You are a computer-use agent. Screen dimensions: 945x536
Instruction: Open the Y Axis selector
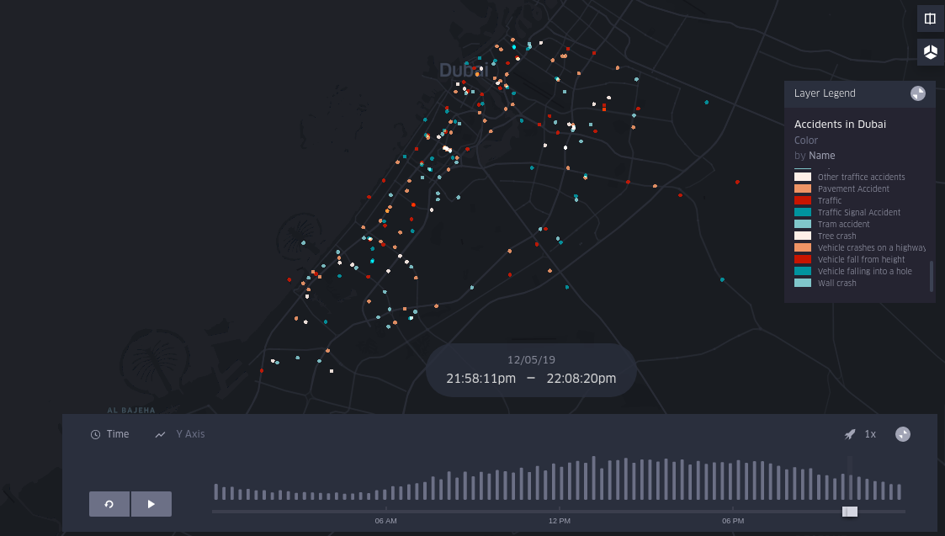[x=190, y=433]
